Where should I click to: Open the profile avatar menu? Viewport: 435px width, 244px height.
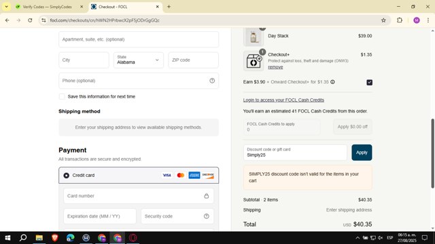point(417,20)
